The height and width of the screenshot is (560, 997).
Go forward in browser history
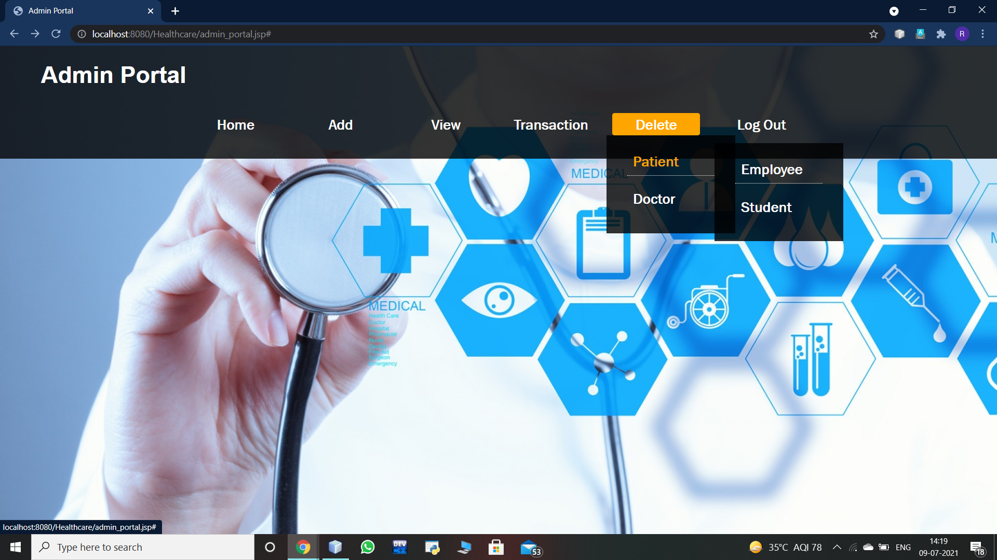tap(35, 34)
